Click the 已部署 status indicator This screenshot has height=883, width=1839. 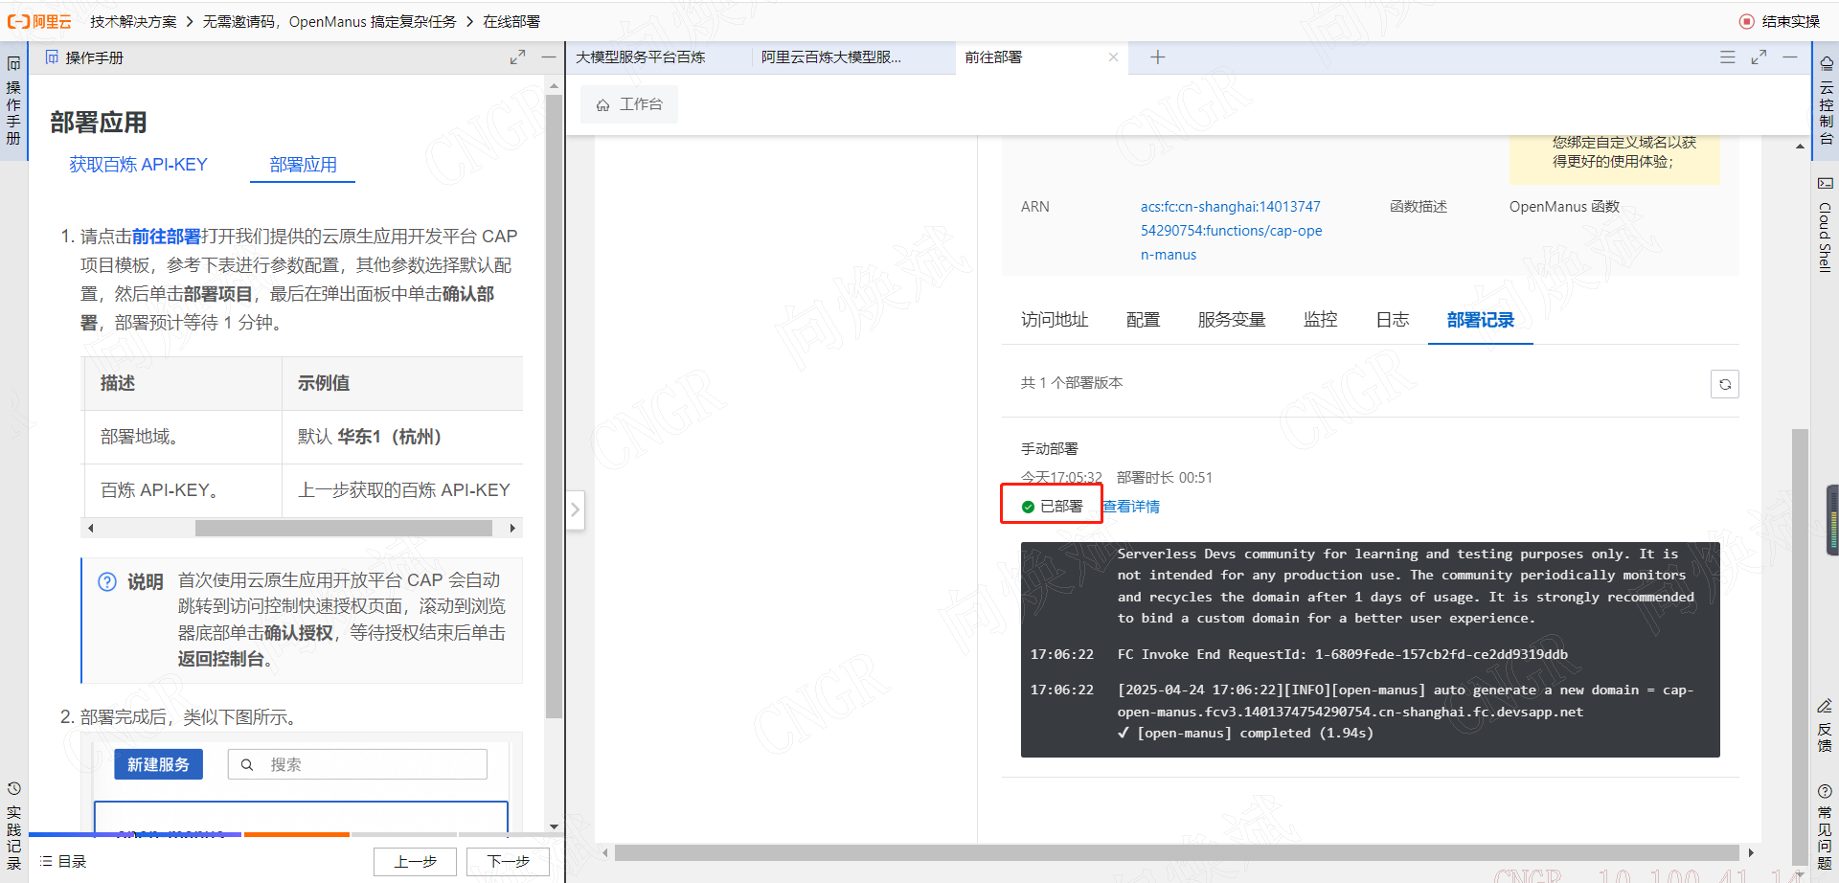coord(1052,507)
